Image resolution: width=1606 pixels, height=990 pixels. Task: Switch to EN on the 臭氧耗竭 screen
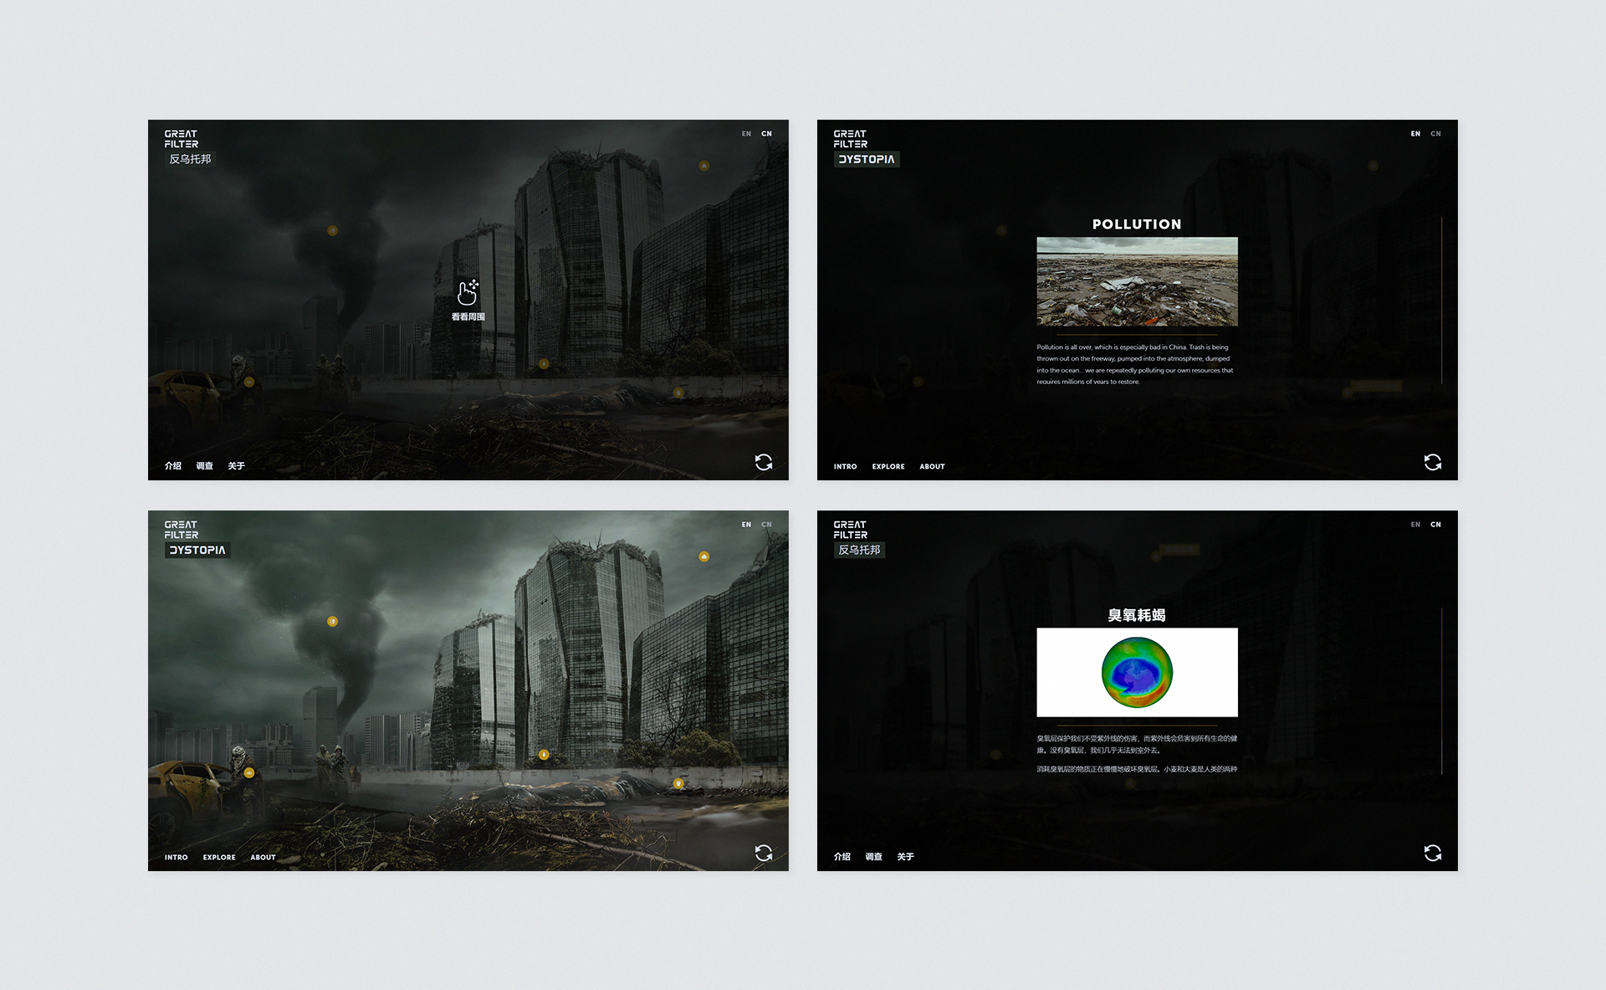[x=1415, y=524]
